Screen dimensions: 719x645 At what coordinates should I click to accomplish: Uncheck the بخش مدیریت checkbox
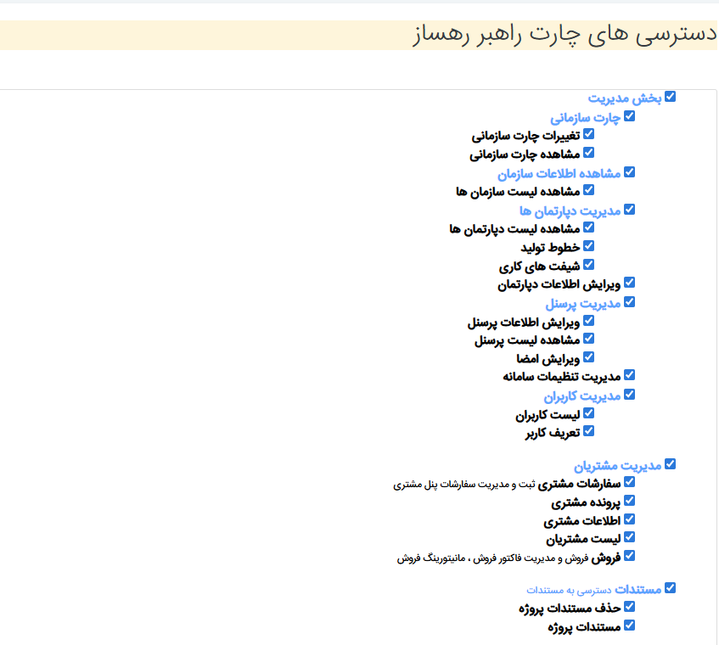pos(671,97)
